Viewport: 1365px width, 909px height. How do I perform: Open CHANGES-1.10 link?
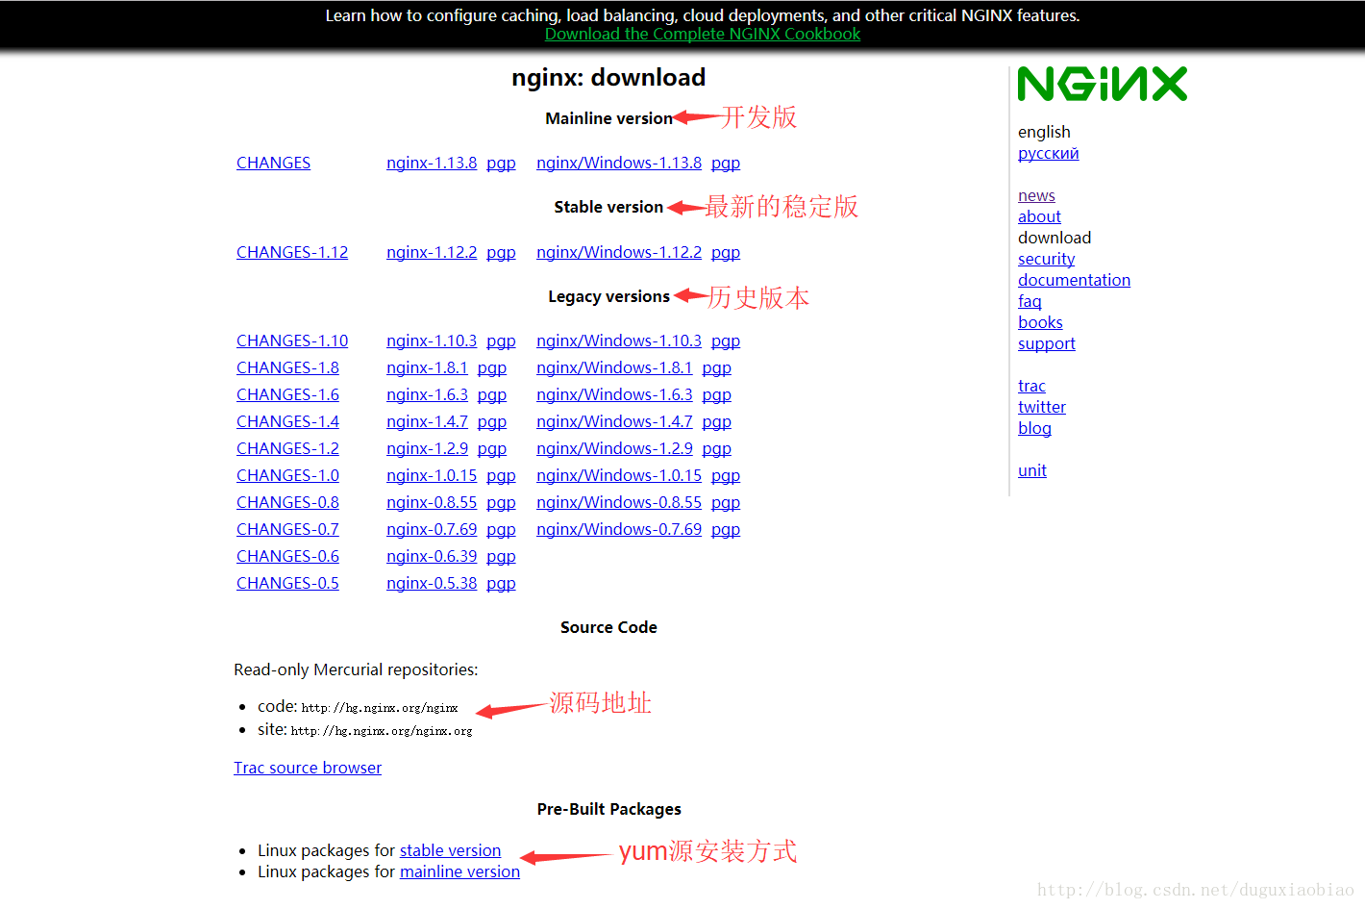tap(292, 341)
